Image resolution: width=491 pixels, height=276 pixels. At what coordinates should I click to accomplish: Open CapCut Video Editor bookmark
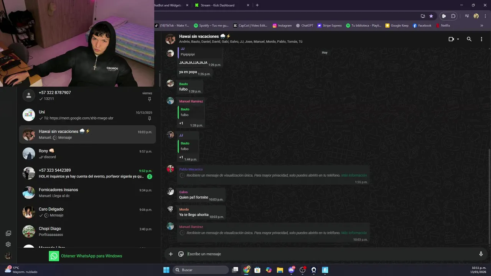(250, 26)
